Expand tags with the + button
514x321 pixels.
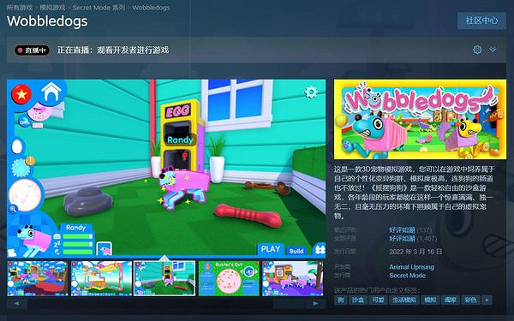point(487,300)
